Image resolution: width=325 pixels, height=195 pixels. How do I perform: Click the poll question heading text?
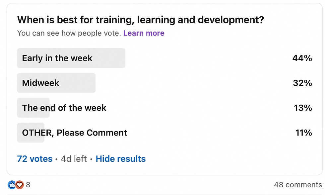coord(140,20)
